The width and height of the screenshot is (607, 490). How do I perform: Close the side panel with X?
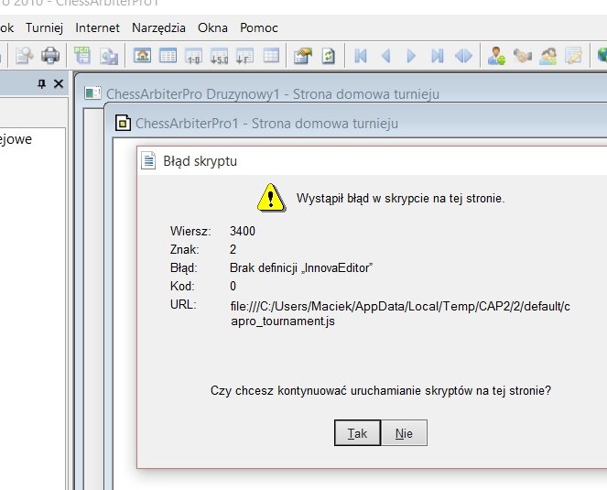59,83
